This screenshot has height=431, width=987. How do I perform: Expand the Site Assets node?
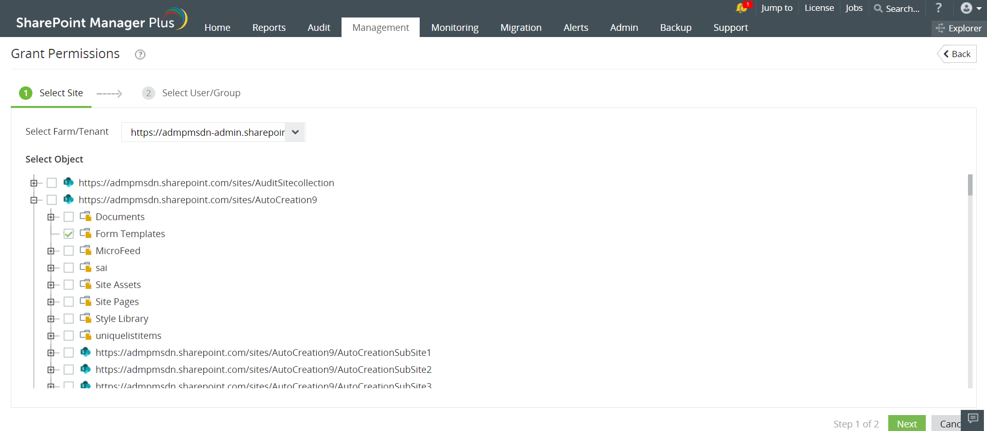tap(50, 284)
